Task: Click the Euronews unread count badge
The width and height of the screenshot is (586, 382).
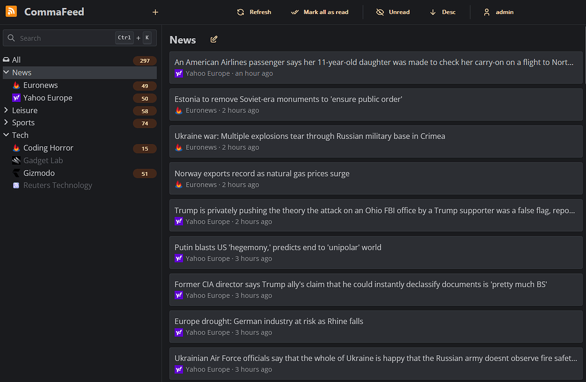Action: click(144, 85)
